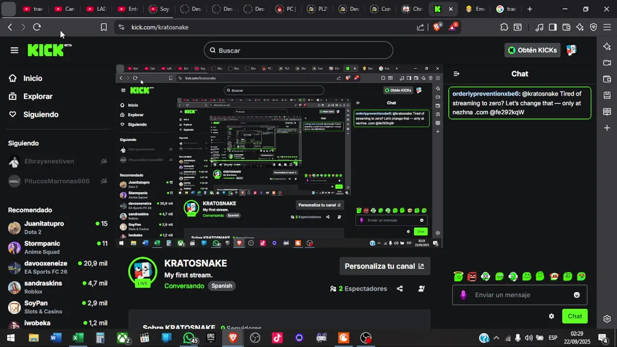Click the KRATOSNAKE live avatar

[143, 272]
